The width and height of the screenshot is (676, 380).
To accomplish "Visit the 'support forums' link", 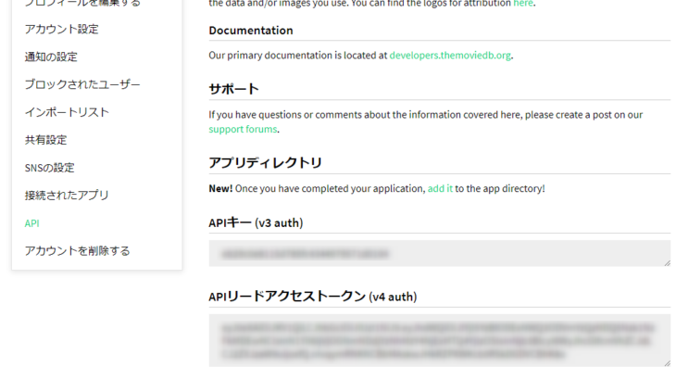I will pos(243,129).
